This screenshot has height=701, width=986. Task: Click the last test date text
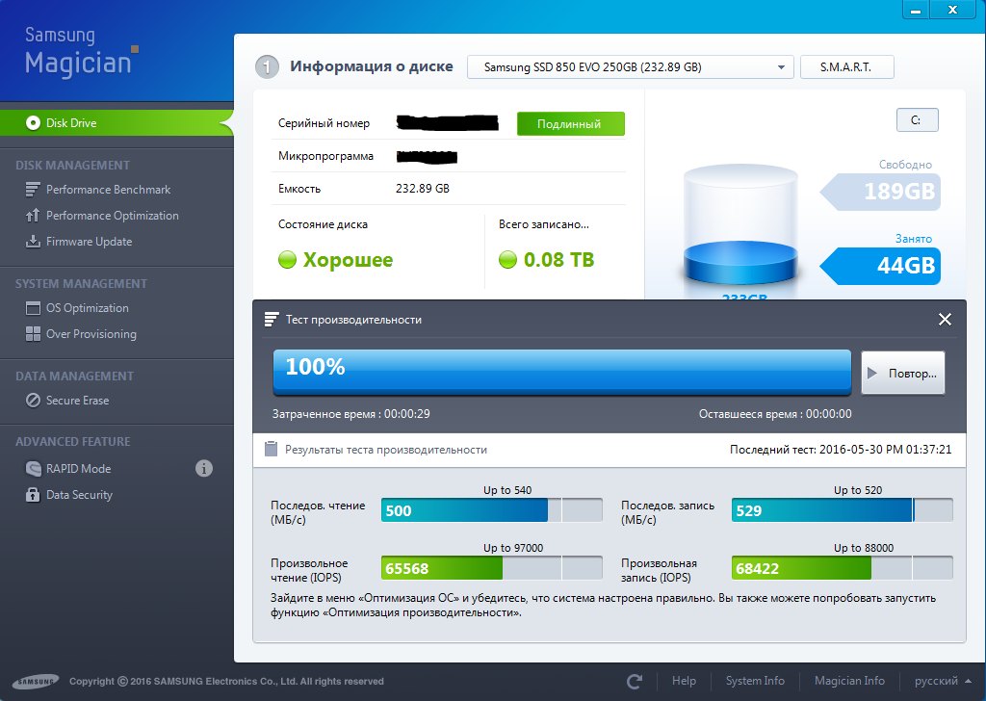[x=841, y=450]
